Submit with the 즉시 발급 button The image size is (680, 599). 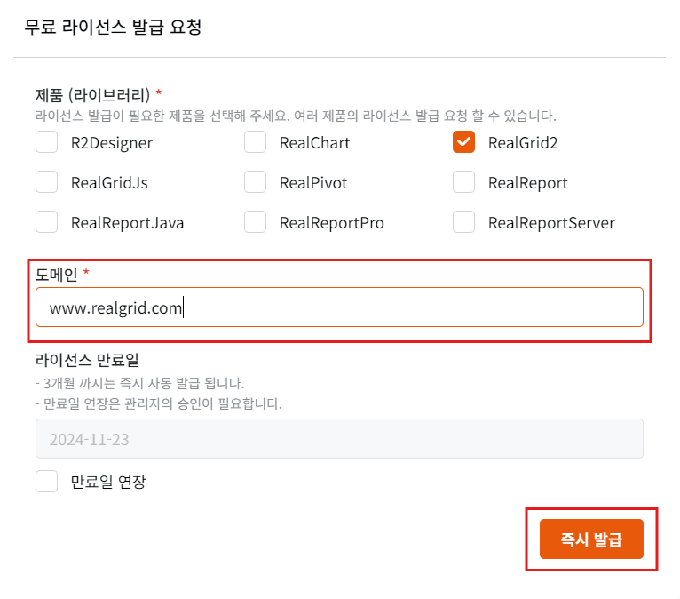591,539
